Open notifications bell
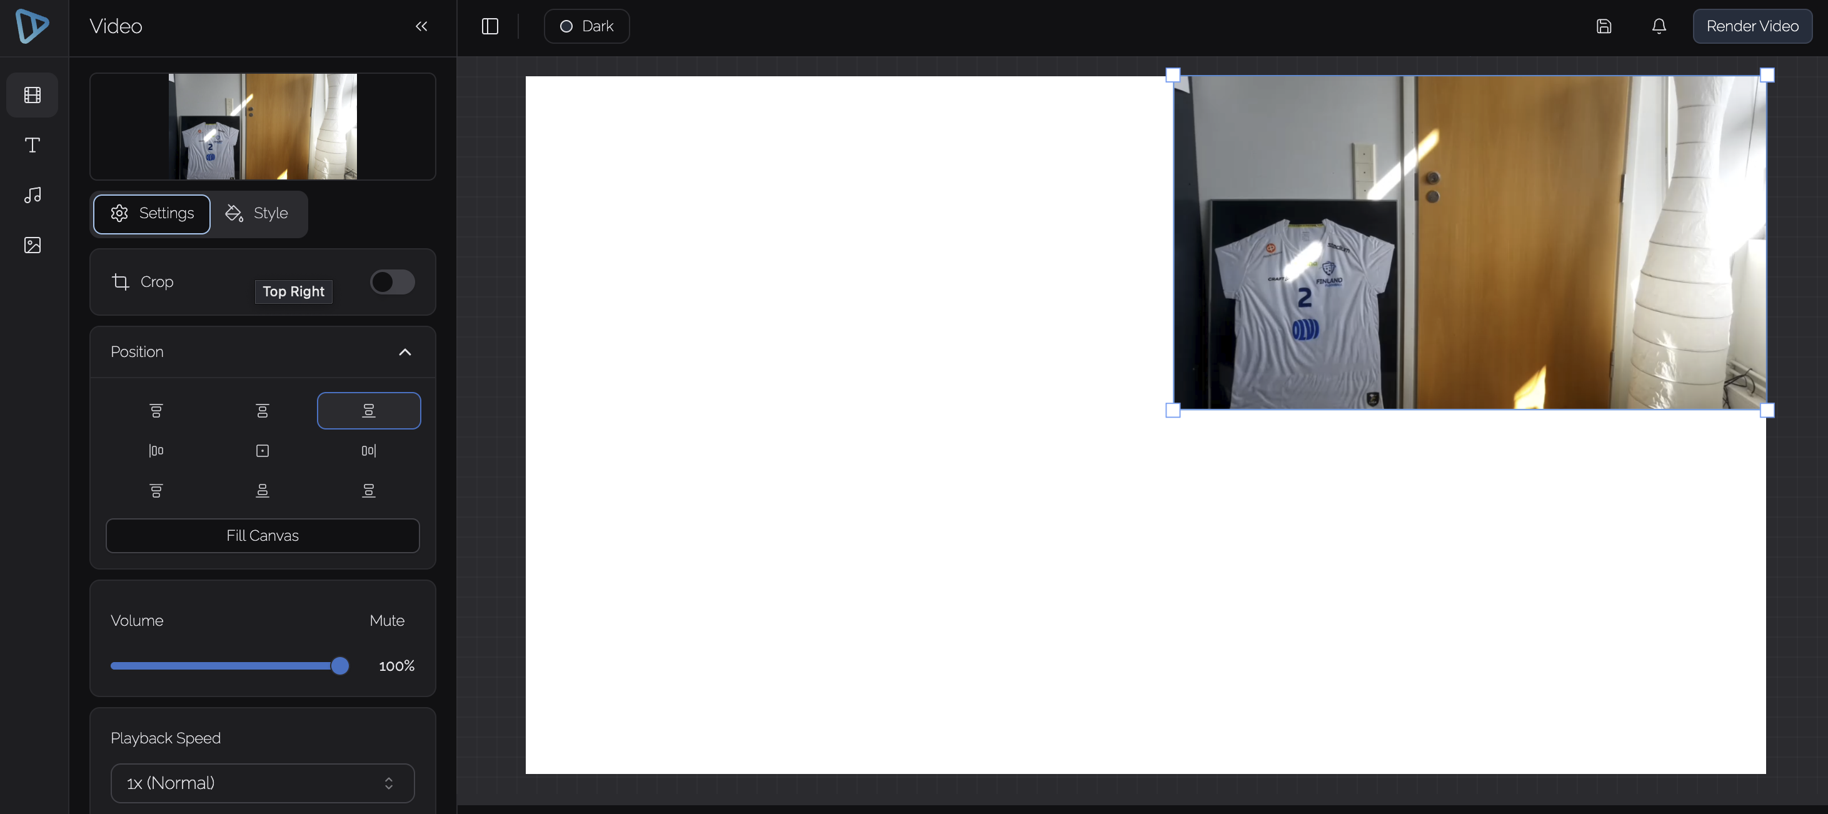 pos(1659,26)
